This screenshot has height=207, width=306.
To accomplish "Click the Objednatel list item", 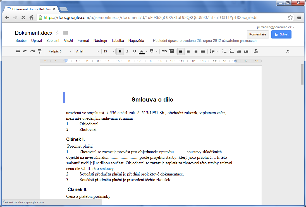I will [89, 124].
